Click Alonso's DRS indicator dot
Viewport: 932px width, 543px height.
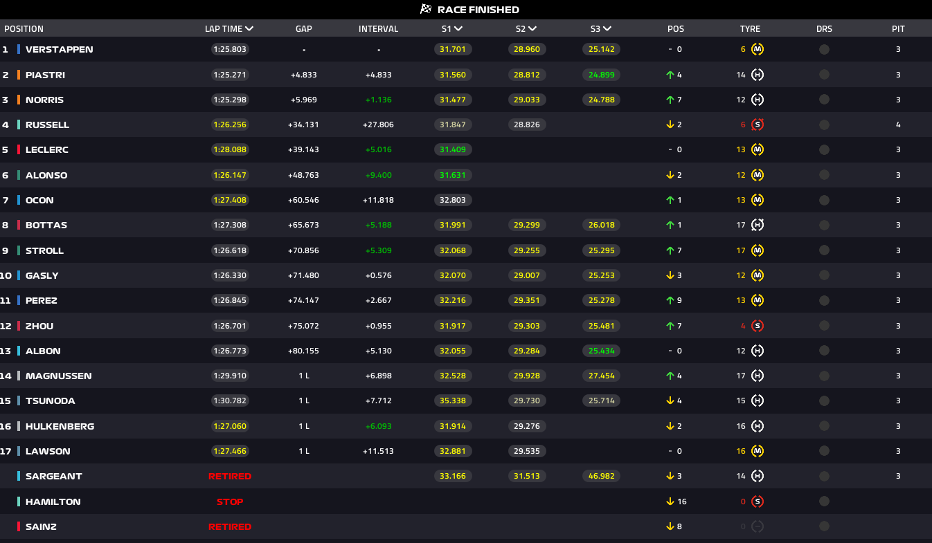pos(824,175)
